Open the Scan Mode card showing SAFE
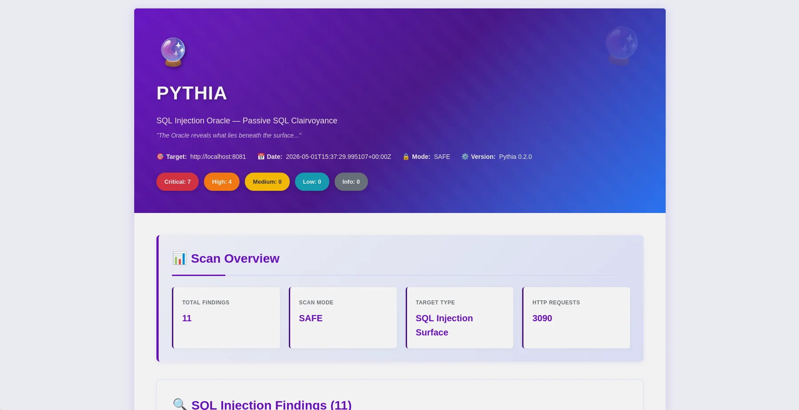The image size is (799, 410). pyautogui.click(x=343, y=318)
